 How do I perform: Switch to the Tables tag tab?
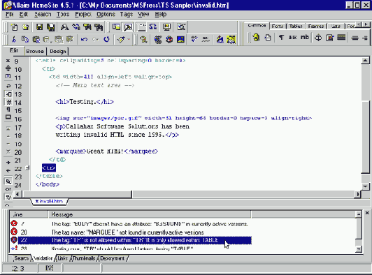[x=296, y=26]
